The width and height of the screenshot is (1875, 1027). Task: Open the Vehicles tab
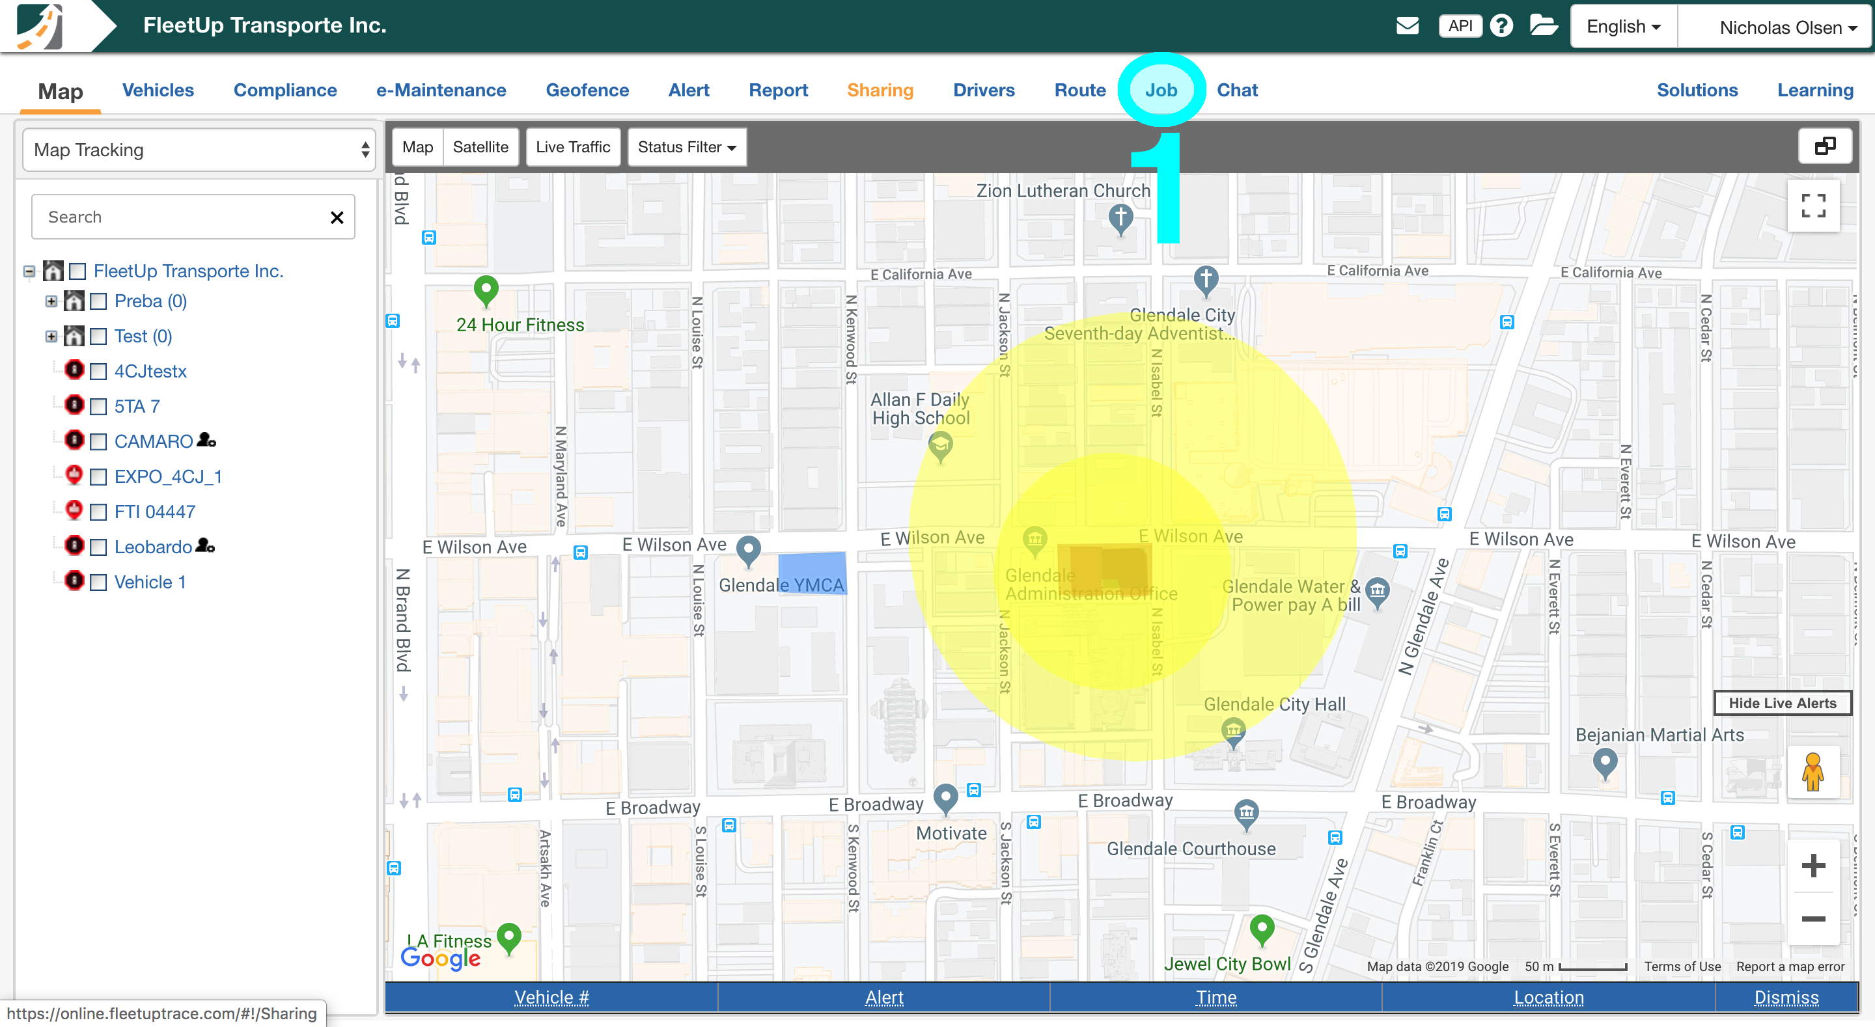point(158,90)
